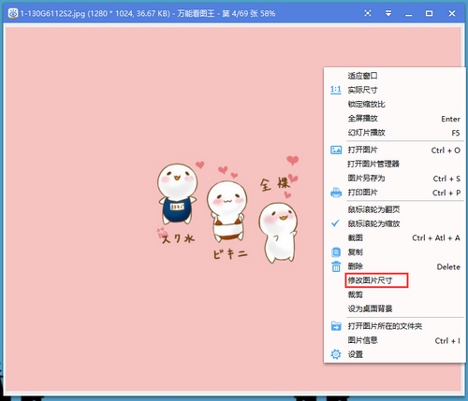
Task: Click the settings gear icon
Action: pos(336,354)
